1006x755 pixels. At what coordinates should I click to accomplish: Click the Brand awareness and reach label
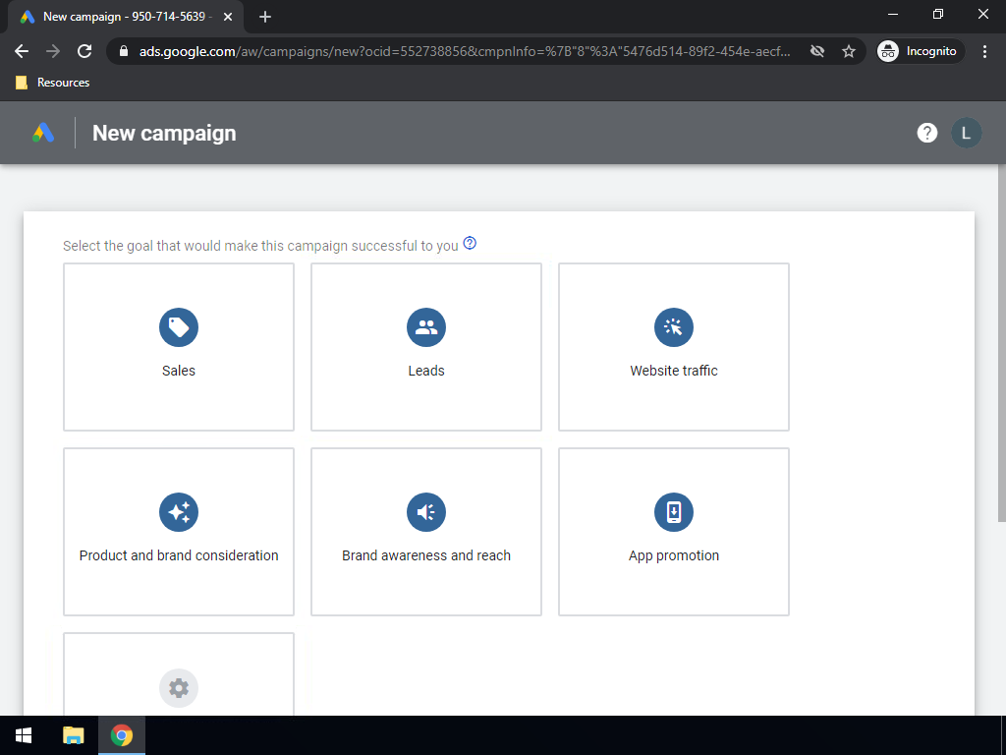tap(426, 555)
